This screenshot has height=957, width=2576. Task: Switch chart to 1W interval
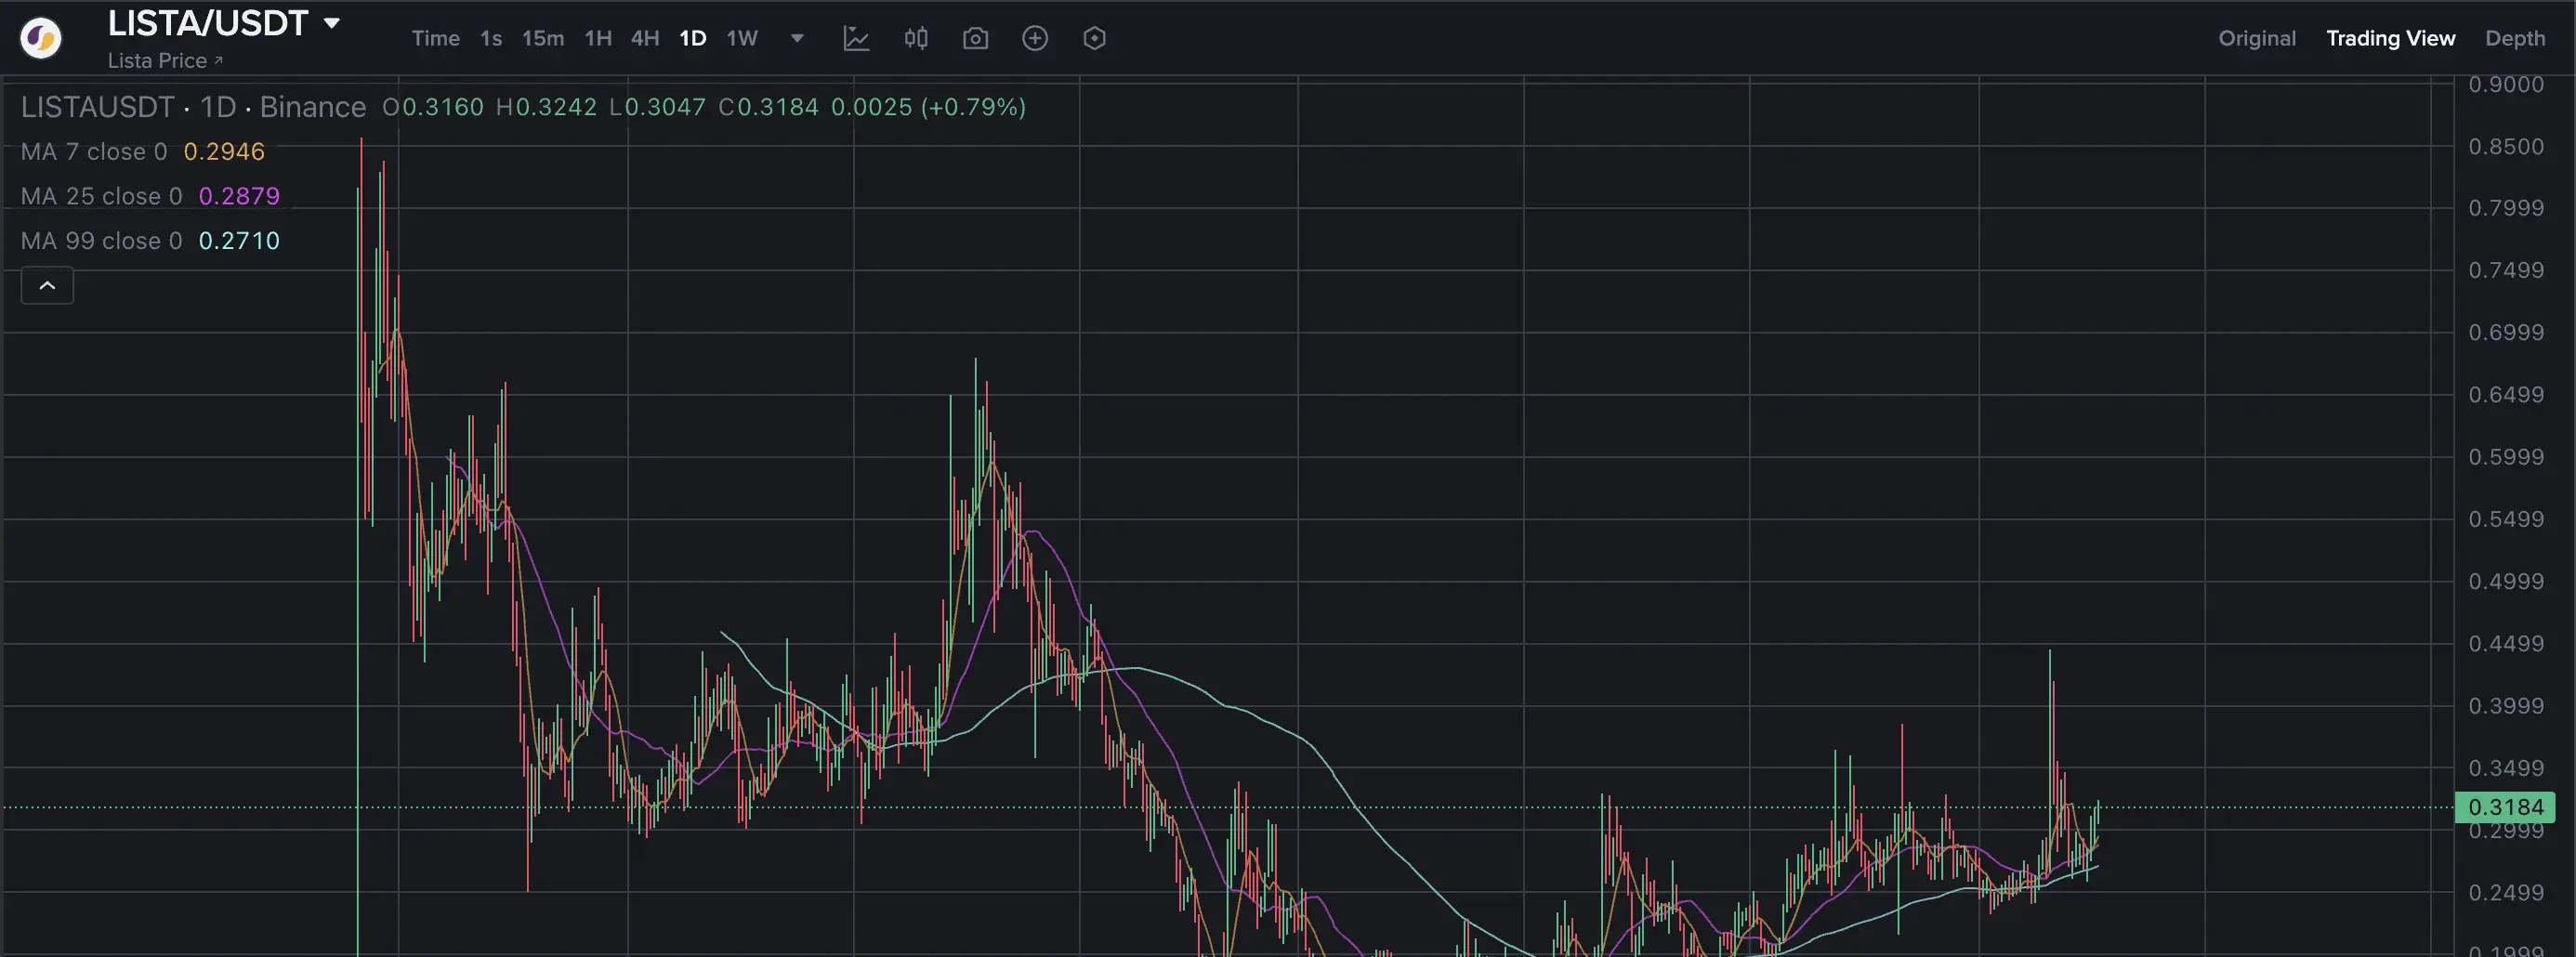pos(742,38)
